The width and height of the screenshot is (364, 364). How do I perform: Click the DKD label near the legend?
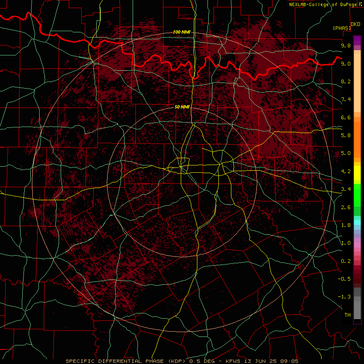(x=356, y=24)
